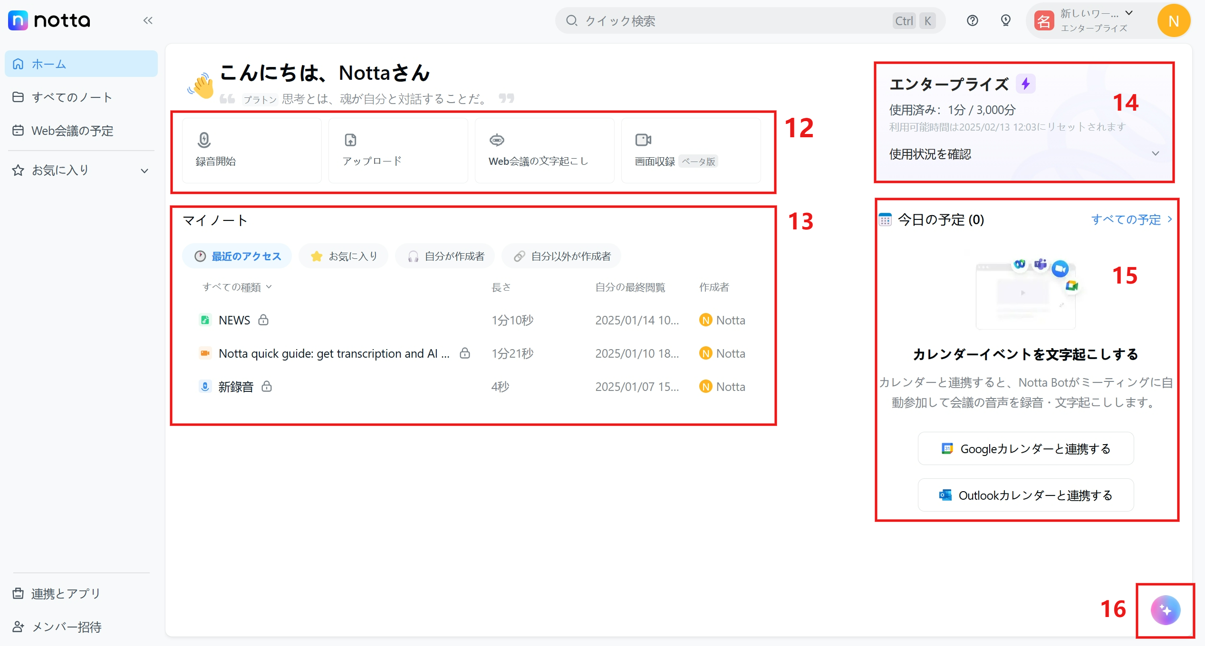1205x646 pixels.
Task: Select the お気に入り star filter tab
Action: point(344,256)
